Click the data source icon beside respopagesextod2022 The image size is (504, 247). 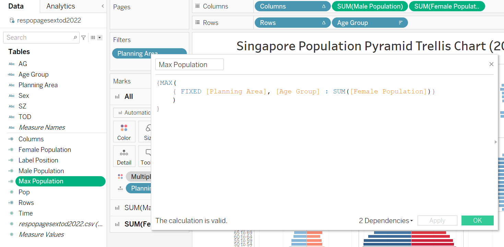coord(12,21)
